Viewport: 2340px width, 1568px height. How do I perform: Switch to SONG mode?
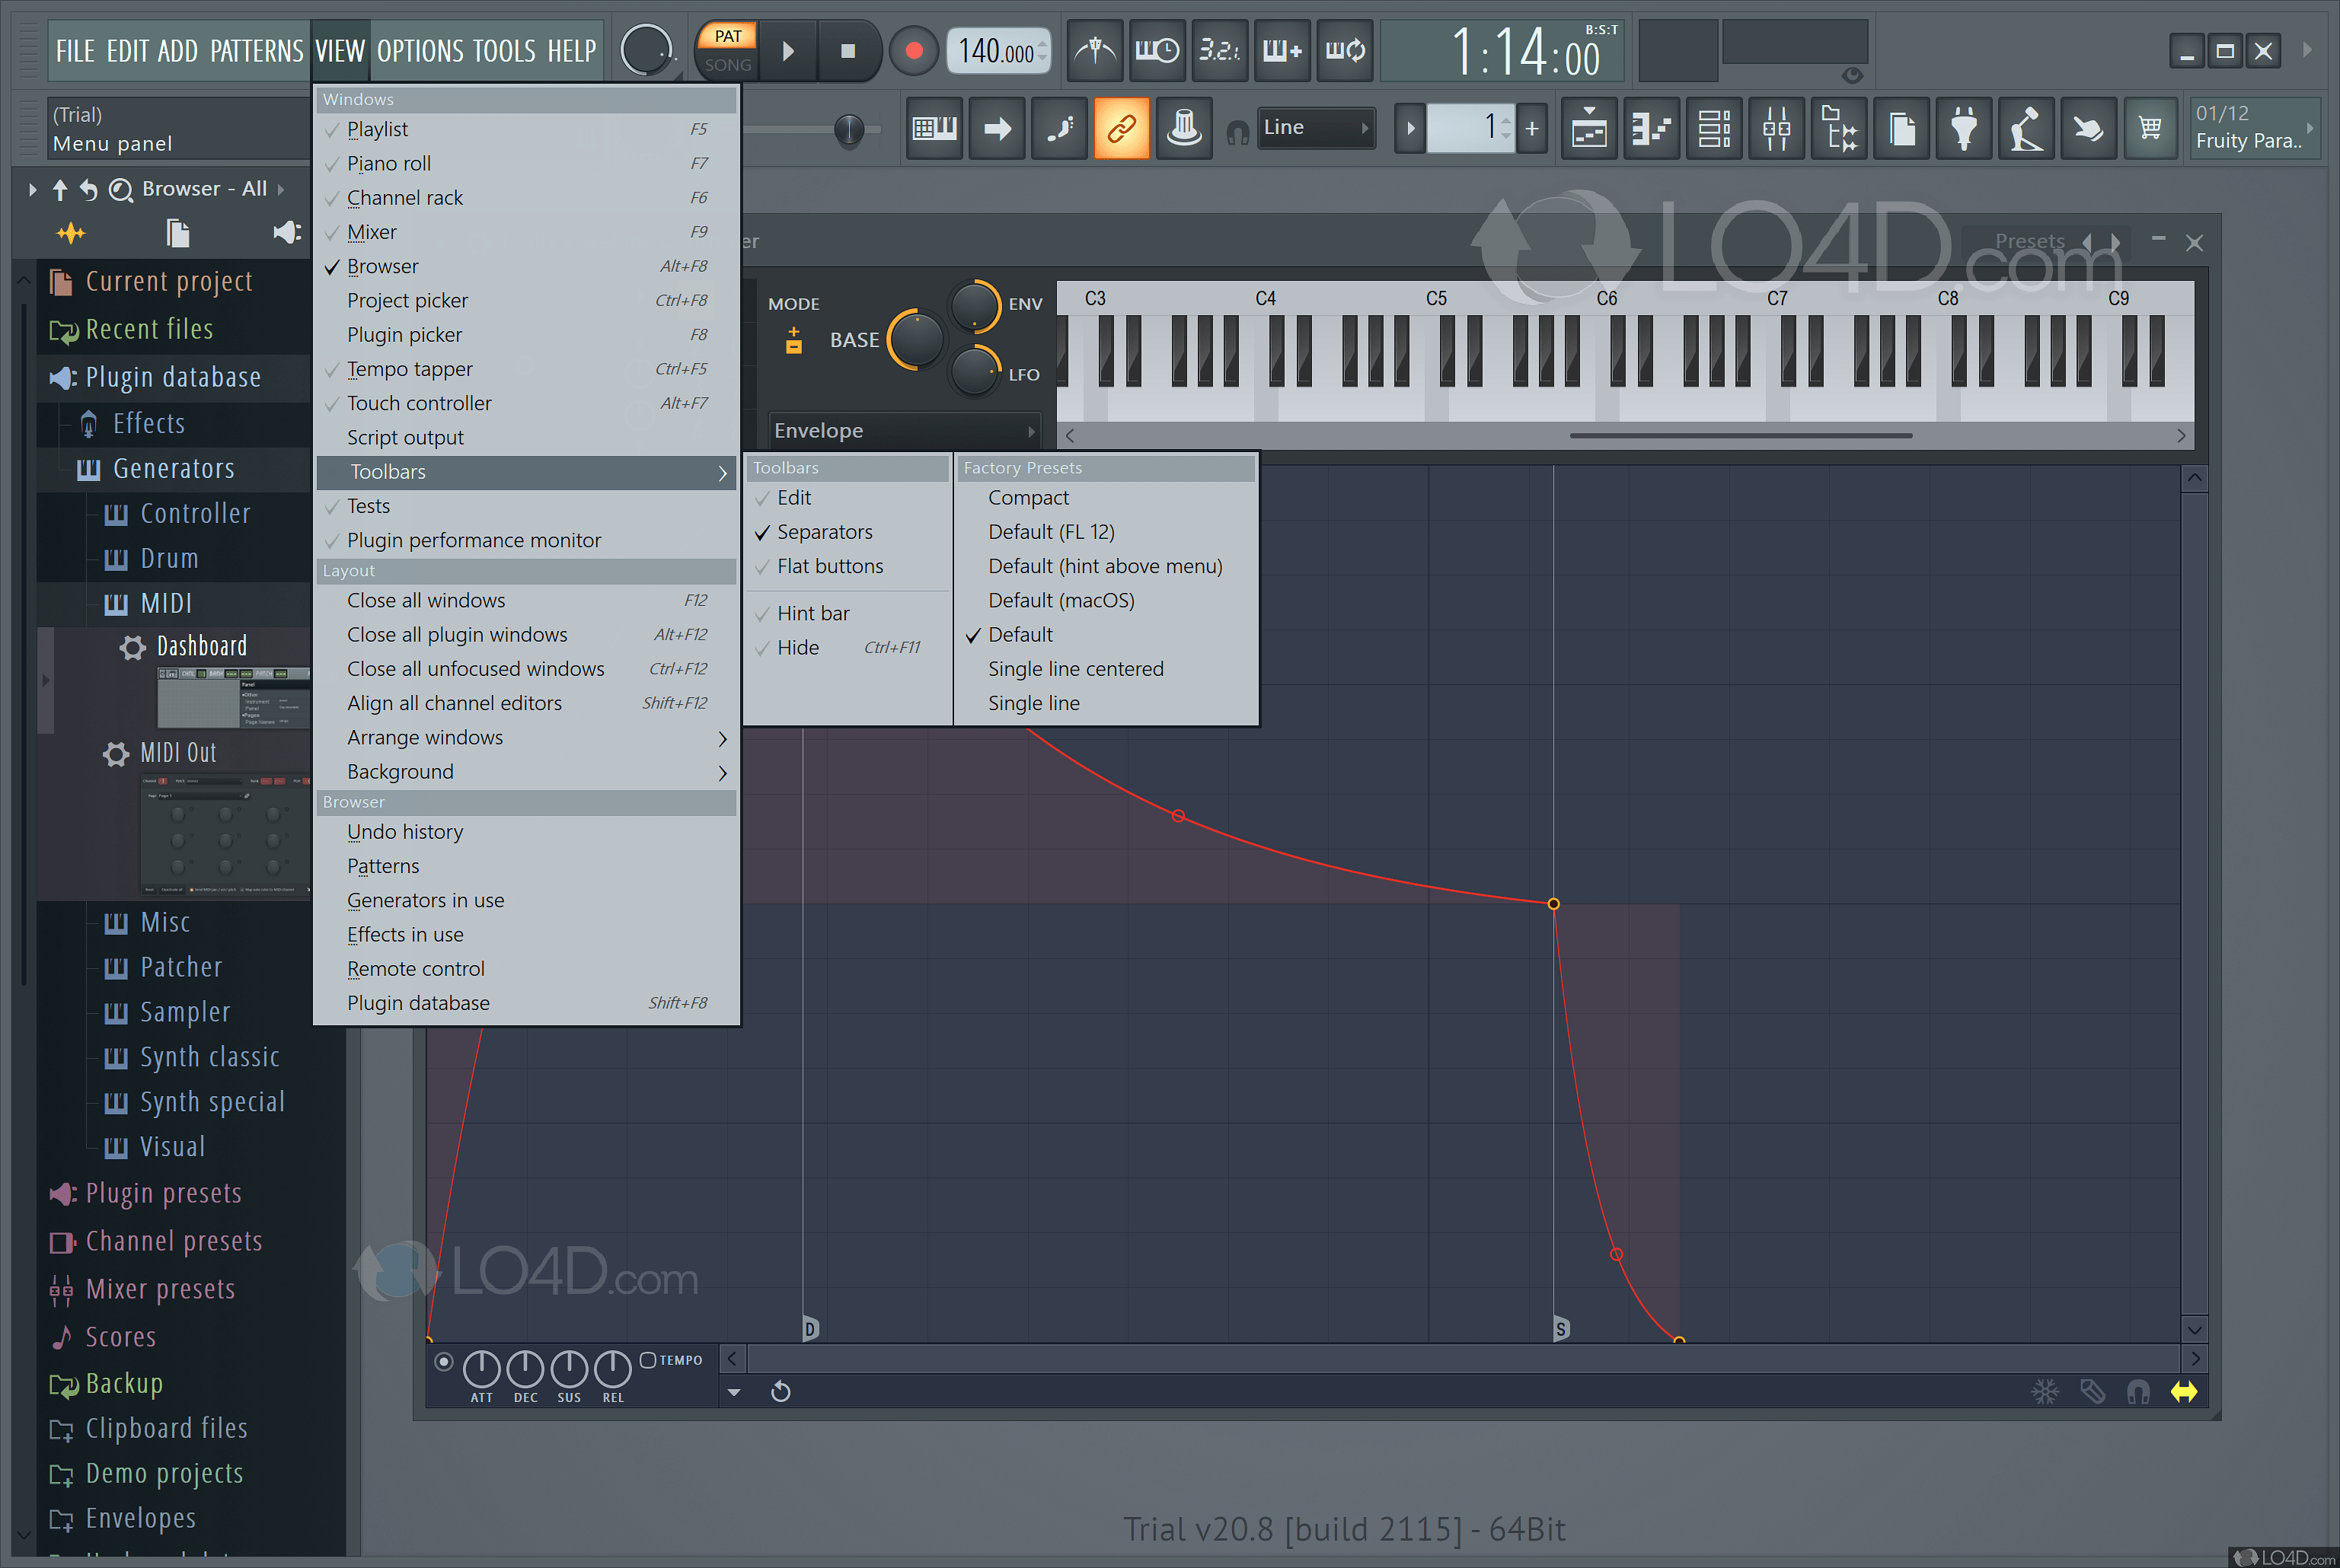coord(727,65)
